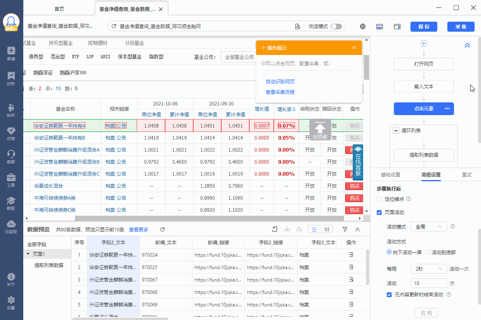Collapse the data preview panel with the chevron
Screen dimensions: 481x320
point(358,229)
